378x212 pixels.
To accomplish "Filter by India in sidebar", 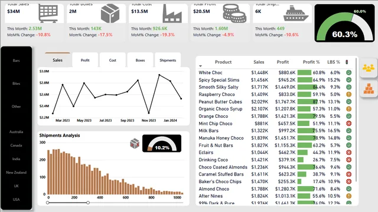I will (x=16, y=159).
